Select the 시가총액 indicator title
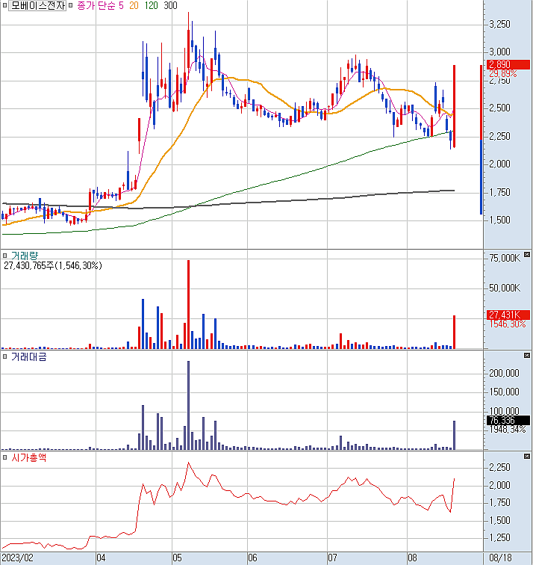 [29, 457]
